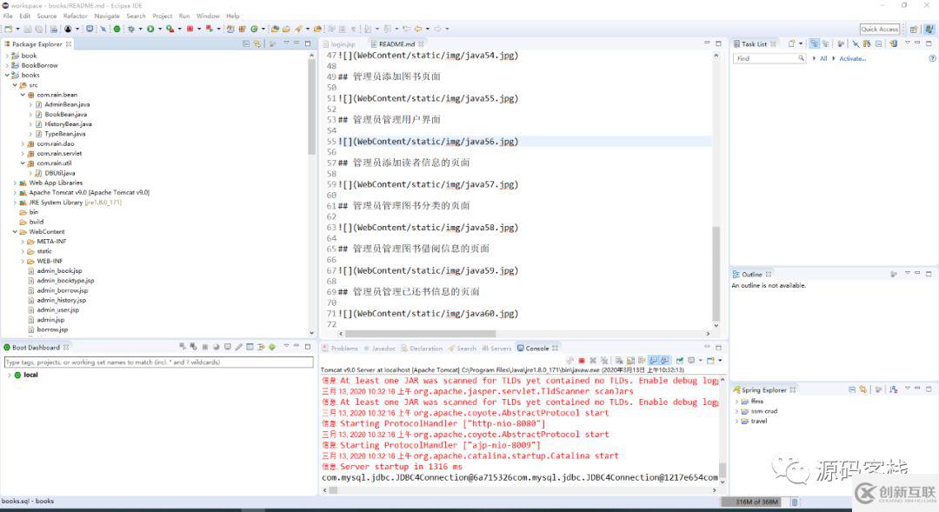Switch to the login.jsp editor tab
The image size is (939, 512).
[x=342, y=43]
